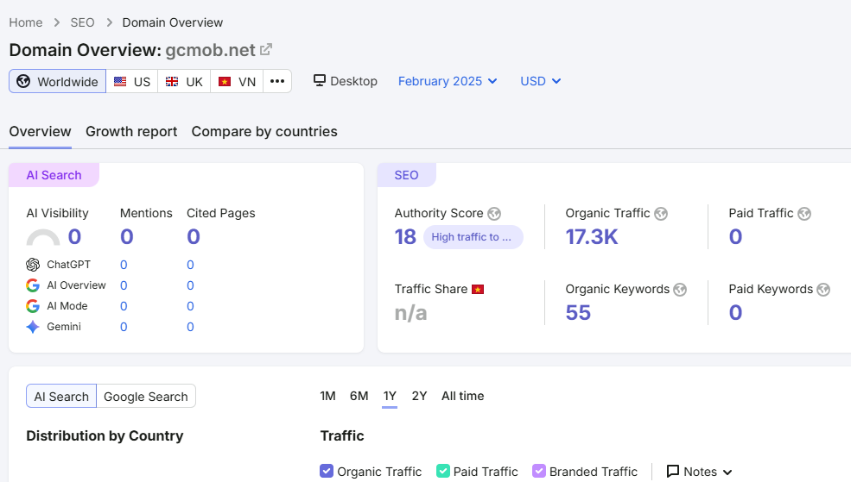Click the ChatGPT logo icon
The image size is (851, 482).
(33, 265)
